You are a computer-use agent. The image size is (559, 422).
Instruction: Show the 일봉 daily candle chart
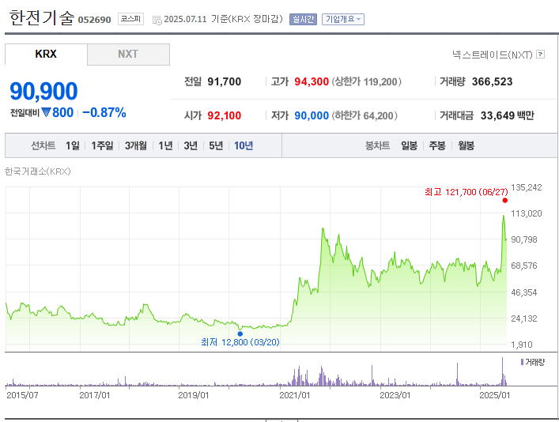click(x=410, y=145)
